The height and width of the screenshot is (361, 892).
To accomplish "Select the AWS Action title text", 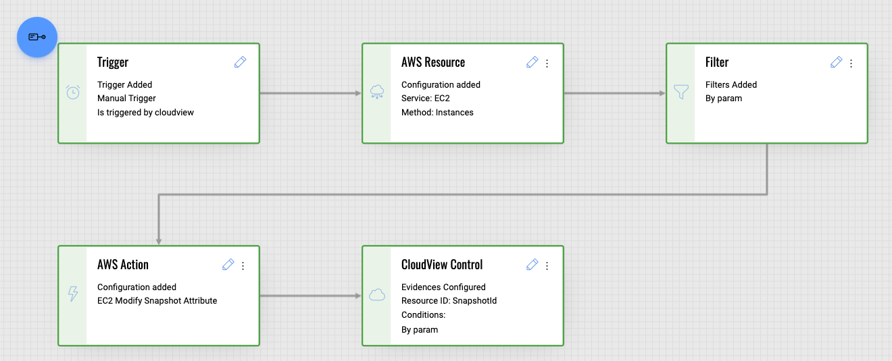I will point(123,265).
